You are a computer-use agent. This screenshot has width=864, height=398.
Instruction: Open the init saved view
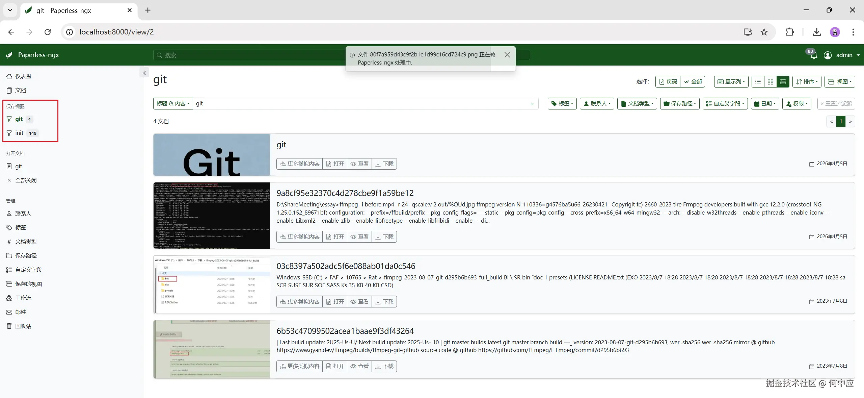19,133
